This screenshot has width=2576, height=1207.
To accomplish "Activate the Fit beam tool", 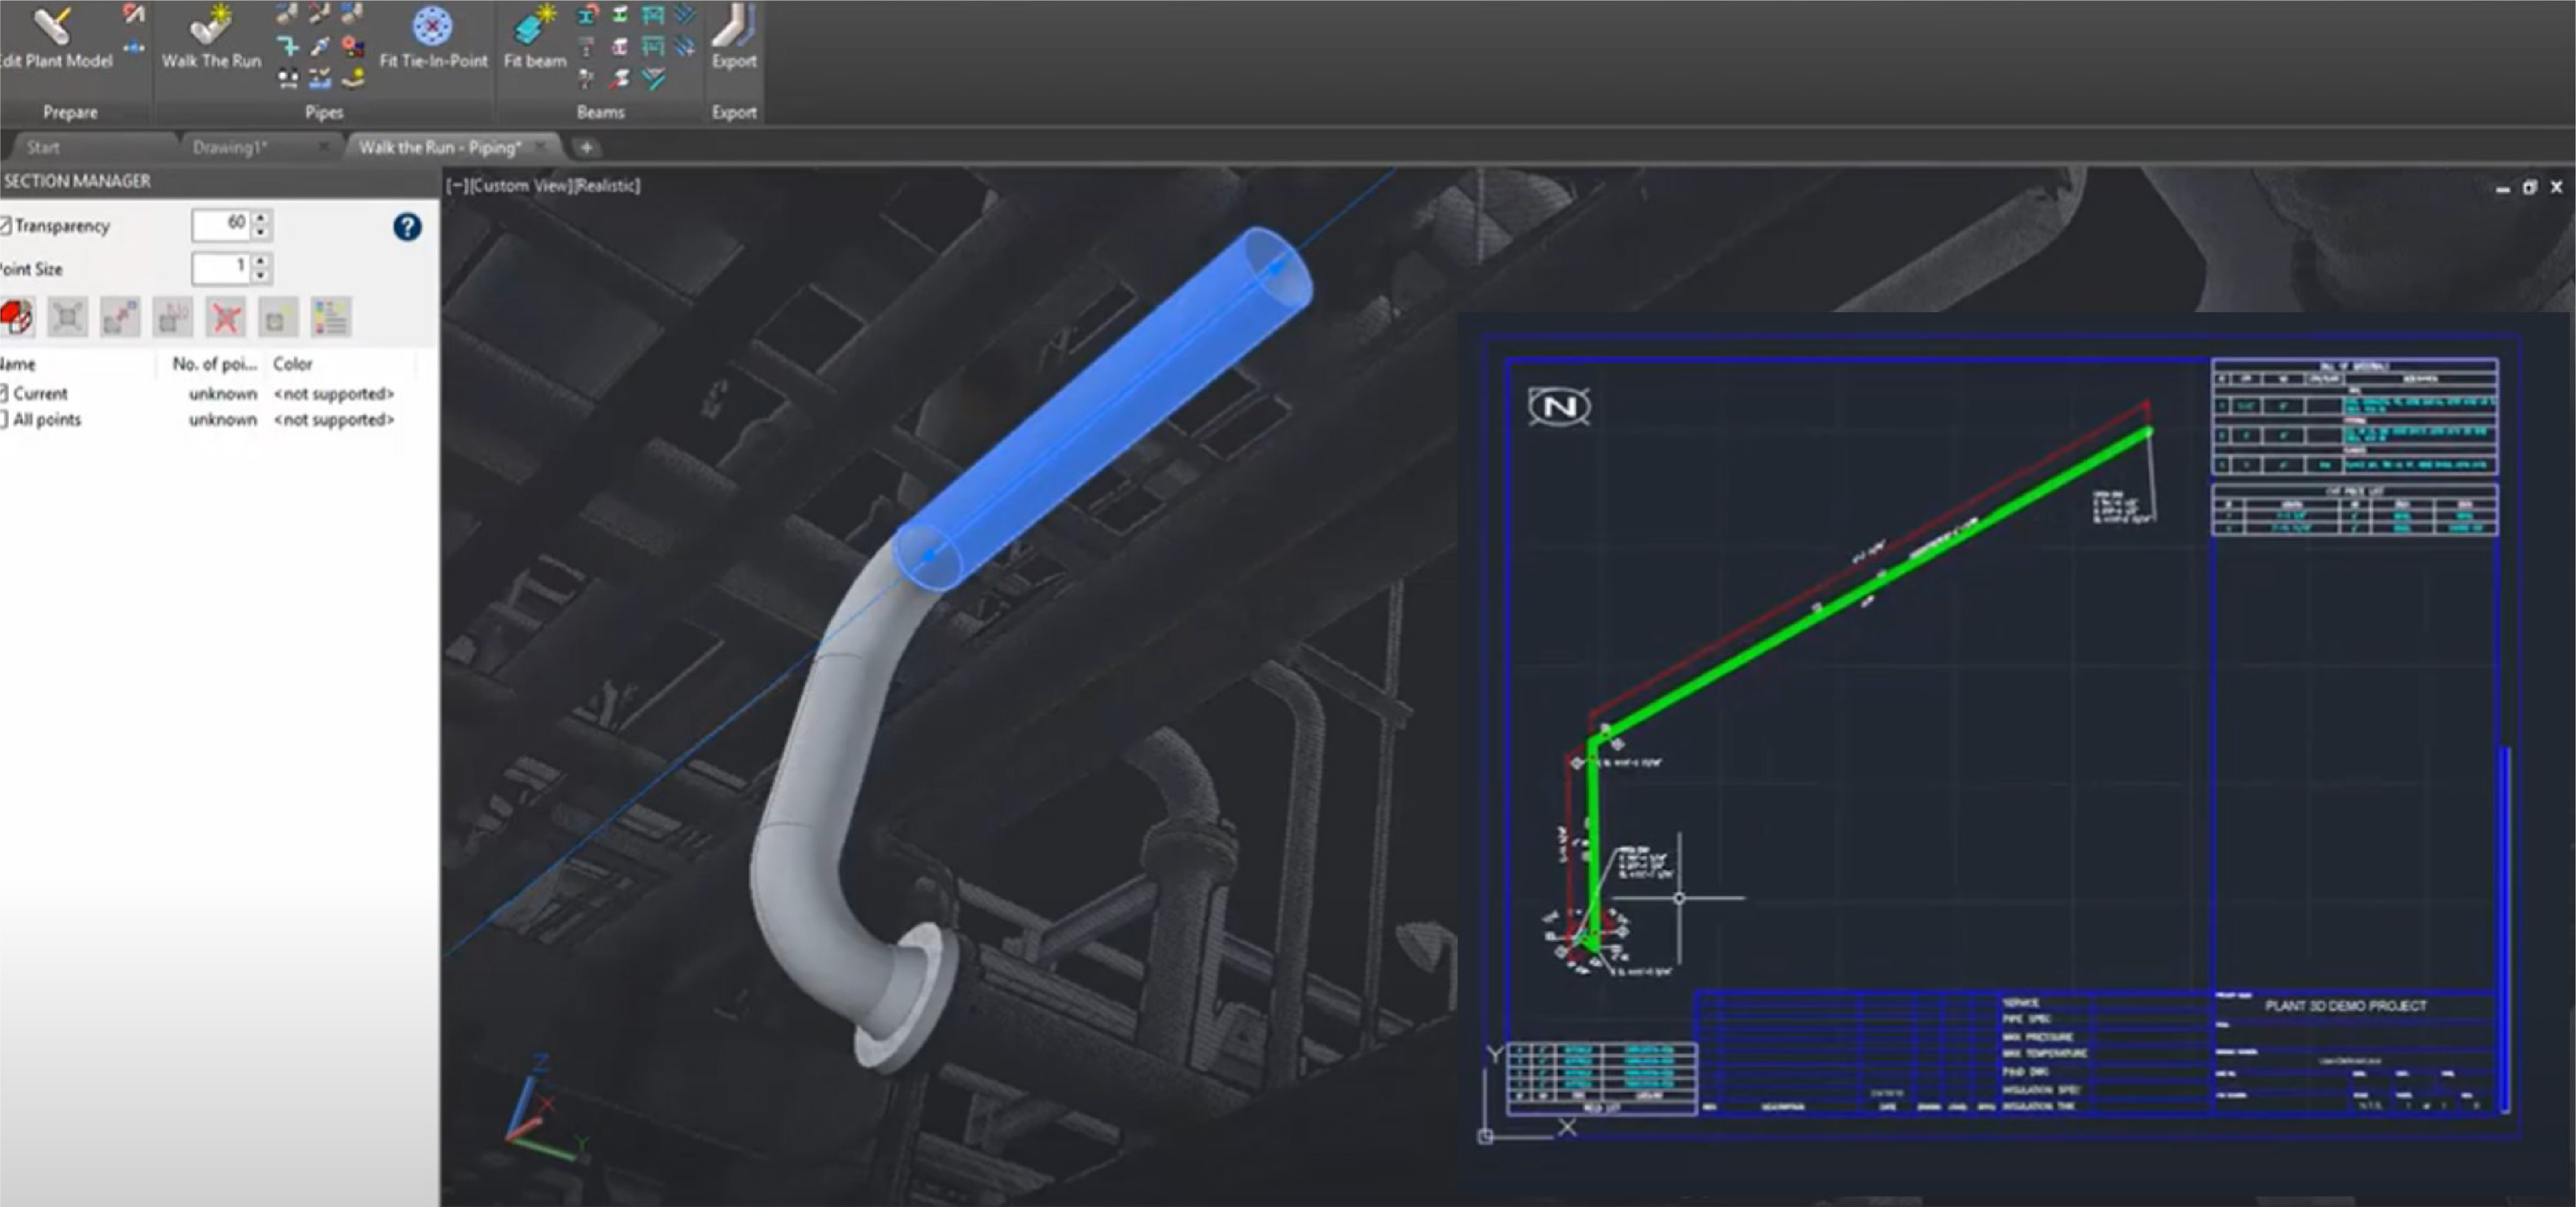I will coord(534,38).
